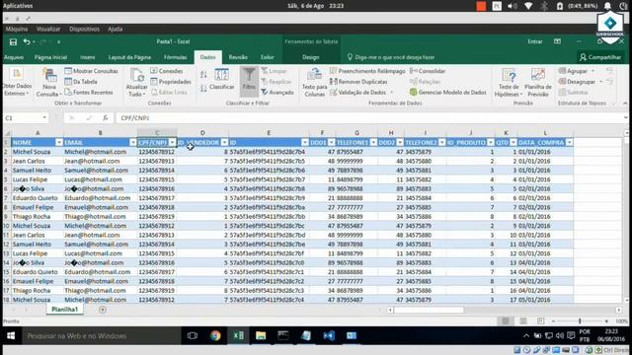Switch to Design table tools tab
Image resolution: width=632 pixels, height=355 pixels.
(x=311, y=57)
